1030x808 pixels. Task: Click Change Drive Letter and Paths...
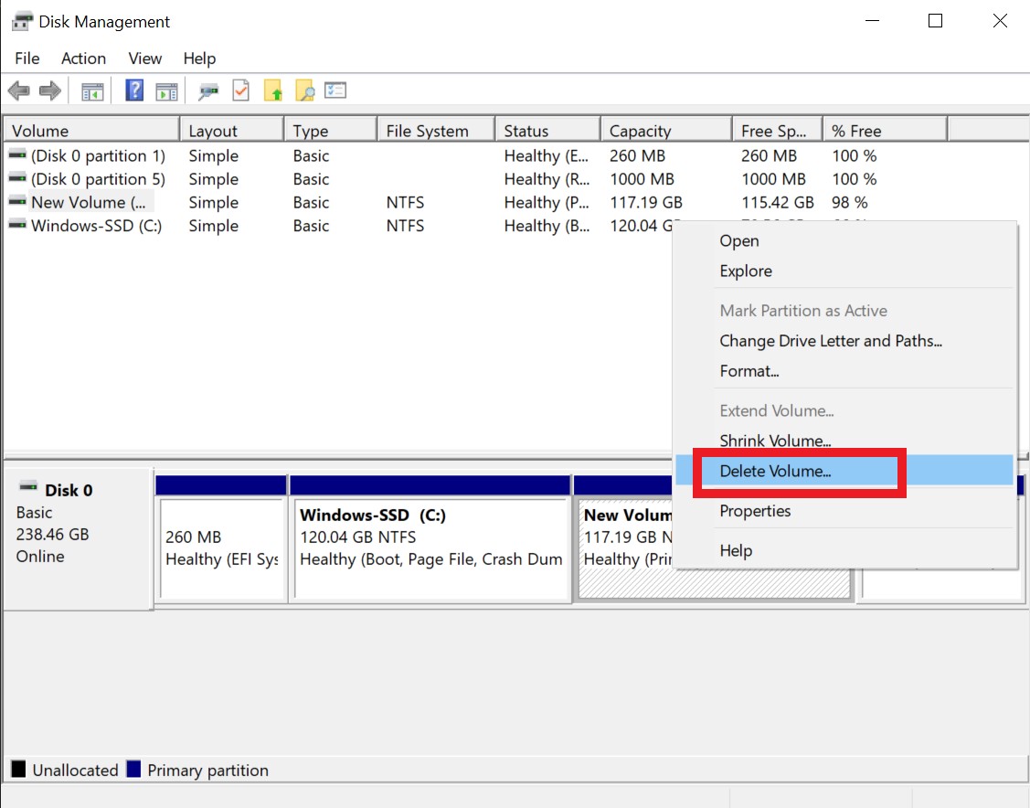830,341
